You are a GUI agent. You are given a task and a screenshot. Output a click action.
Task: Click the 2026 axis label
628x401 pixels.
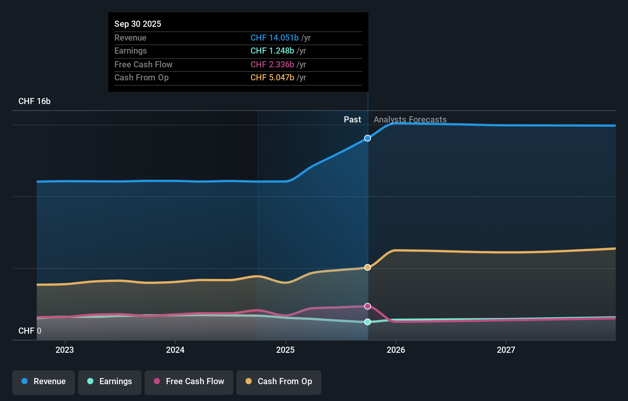pyautogui.click(x=396, y=350)
